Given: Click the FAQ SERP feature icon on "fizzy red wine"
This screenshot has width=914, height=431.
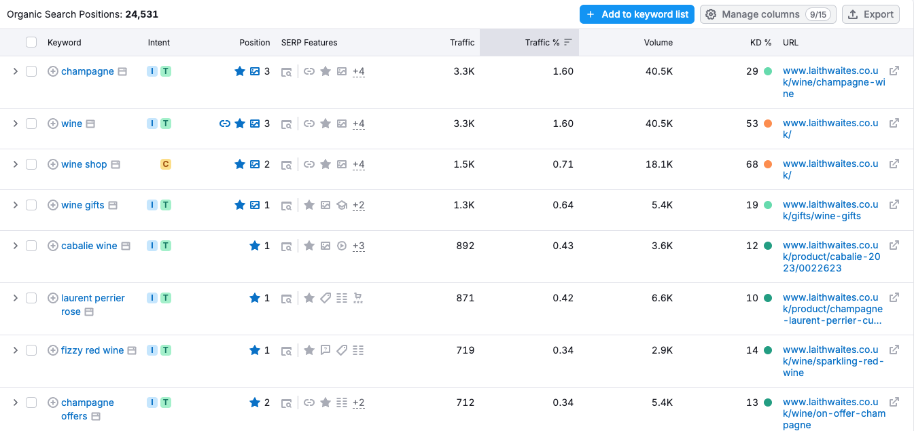Looking at the screenshot, I should tap(326, 350).
